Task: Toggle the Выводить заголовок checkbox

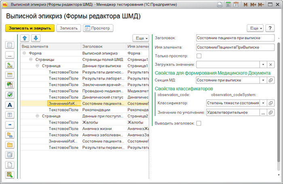Action: [199, 123]
